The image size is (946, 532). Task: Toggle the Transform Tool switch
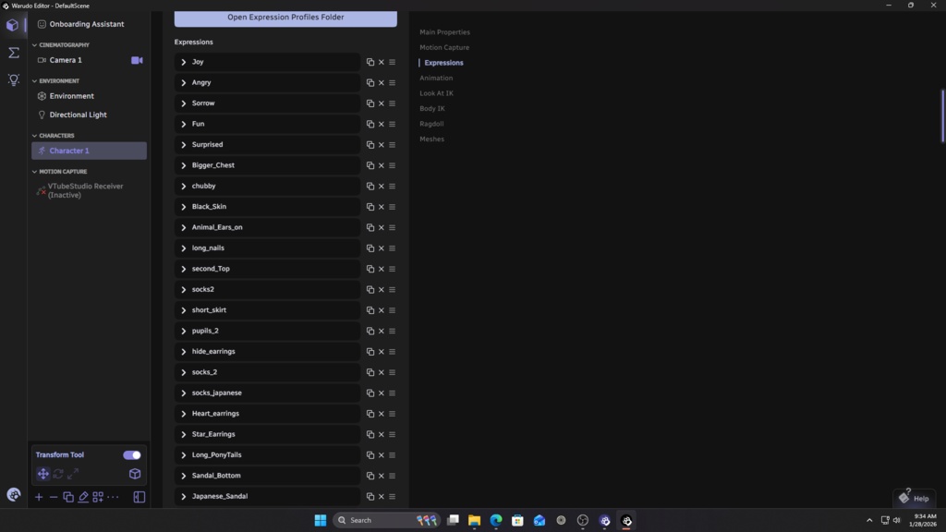click(x=131, y=454)
